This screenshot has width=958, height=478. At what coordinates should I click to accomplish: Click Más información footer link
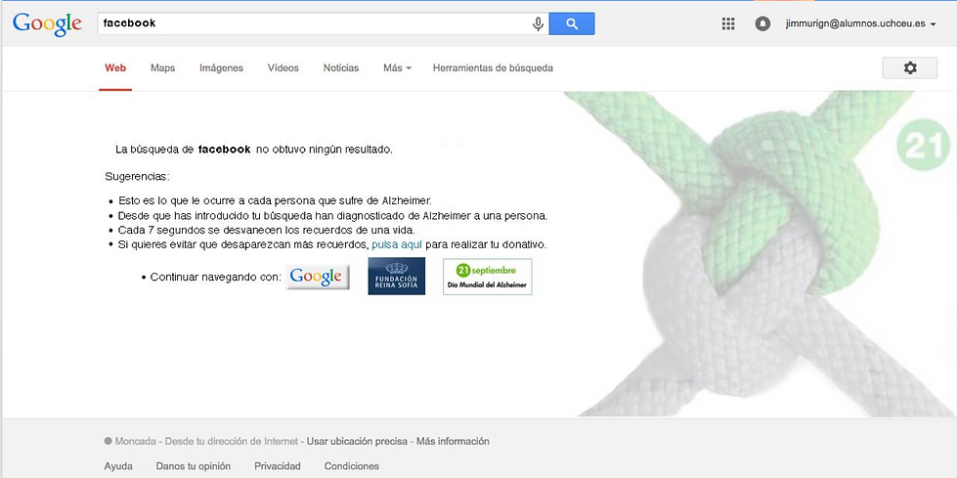(x=453, y=441)
